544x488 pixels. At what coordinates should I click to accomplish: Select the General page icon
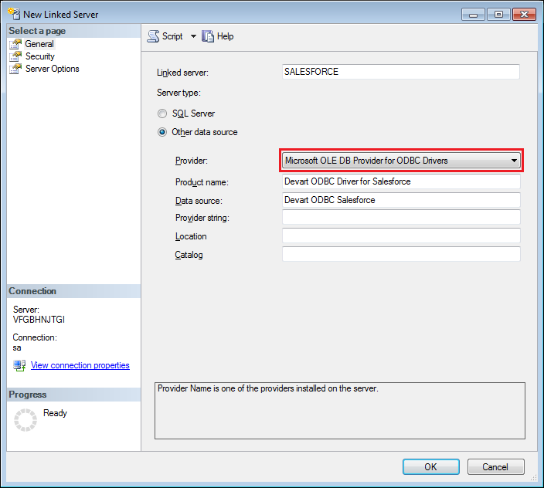coord(15,44)
